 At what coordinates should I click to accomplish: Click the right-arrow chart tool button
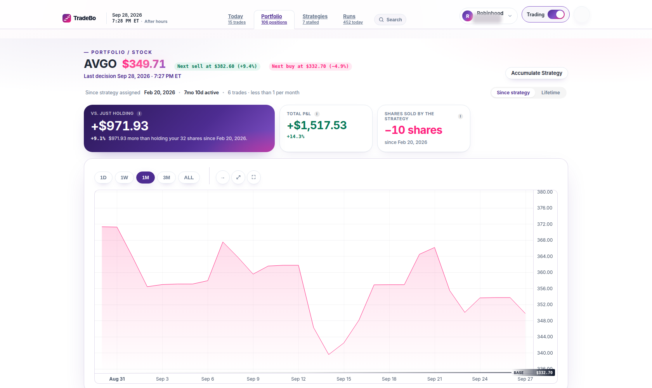223,178
